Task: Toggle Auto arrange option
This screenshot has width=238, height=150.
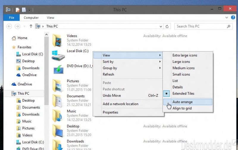Action: coord(188,102)
